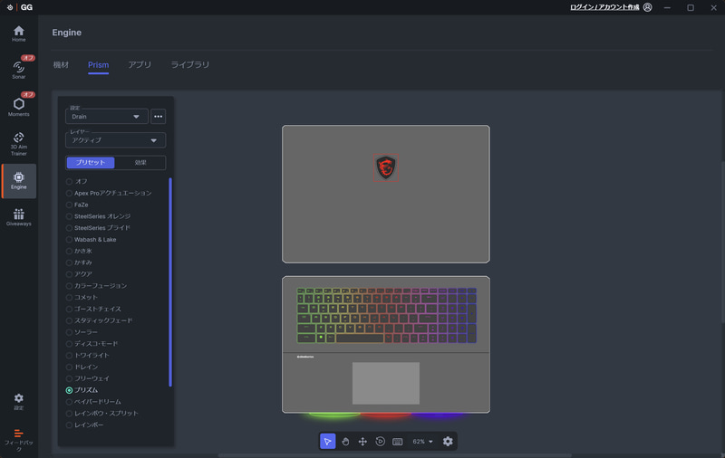Click the three-dots more options button
This screenshot has width=725, height=458.
click(x=158, y=117)
